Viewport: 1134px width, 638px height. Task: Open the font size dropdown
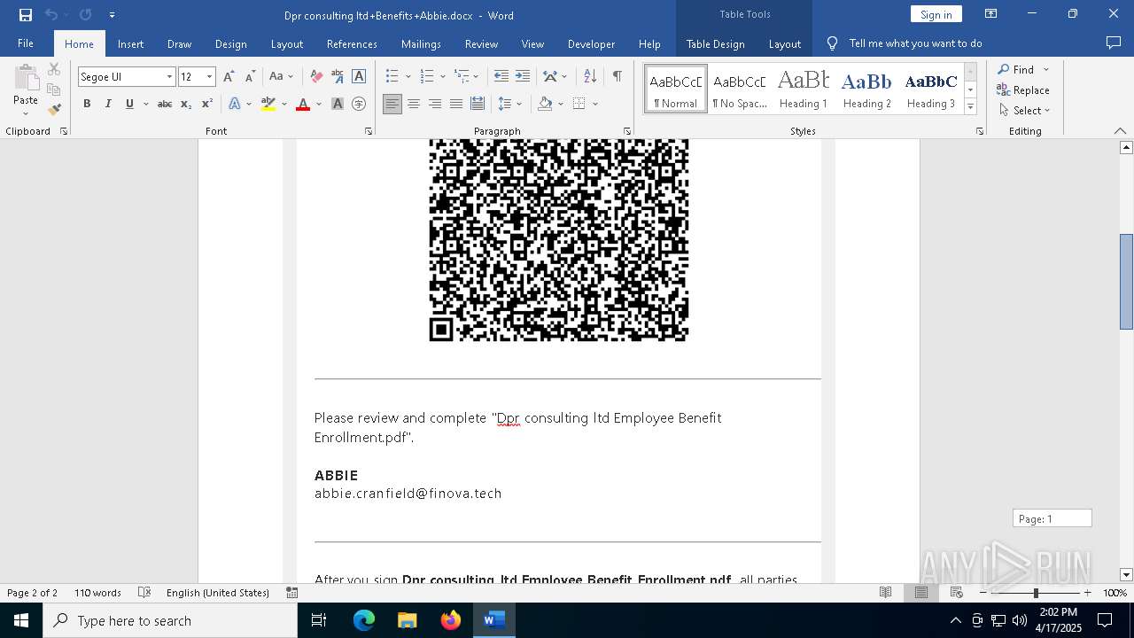[210, 77]
